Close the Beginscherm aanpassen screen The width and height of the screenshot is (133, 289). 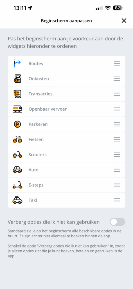124,21
